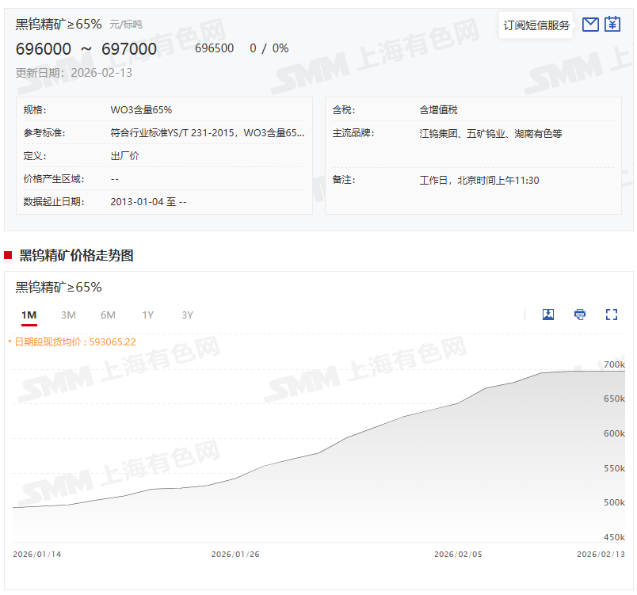Screen dimensions: 637x595
Task: Click the 订阅短信服务 tooltip label
Action: 536,25
